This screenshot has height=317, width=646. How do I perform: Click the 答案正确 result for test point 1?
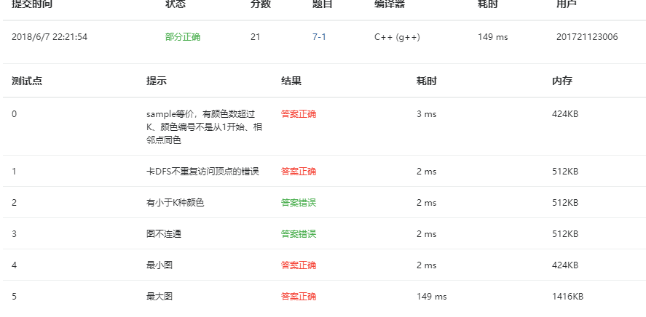(x=299, y=172)
